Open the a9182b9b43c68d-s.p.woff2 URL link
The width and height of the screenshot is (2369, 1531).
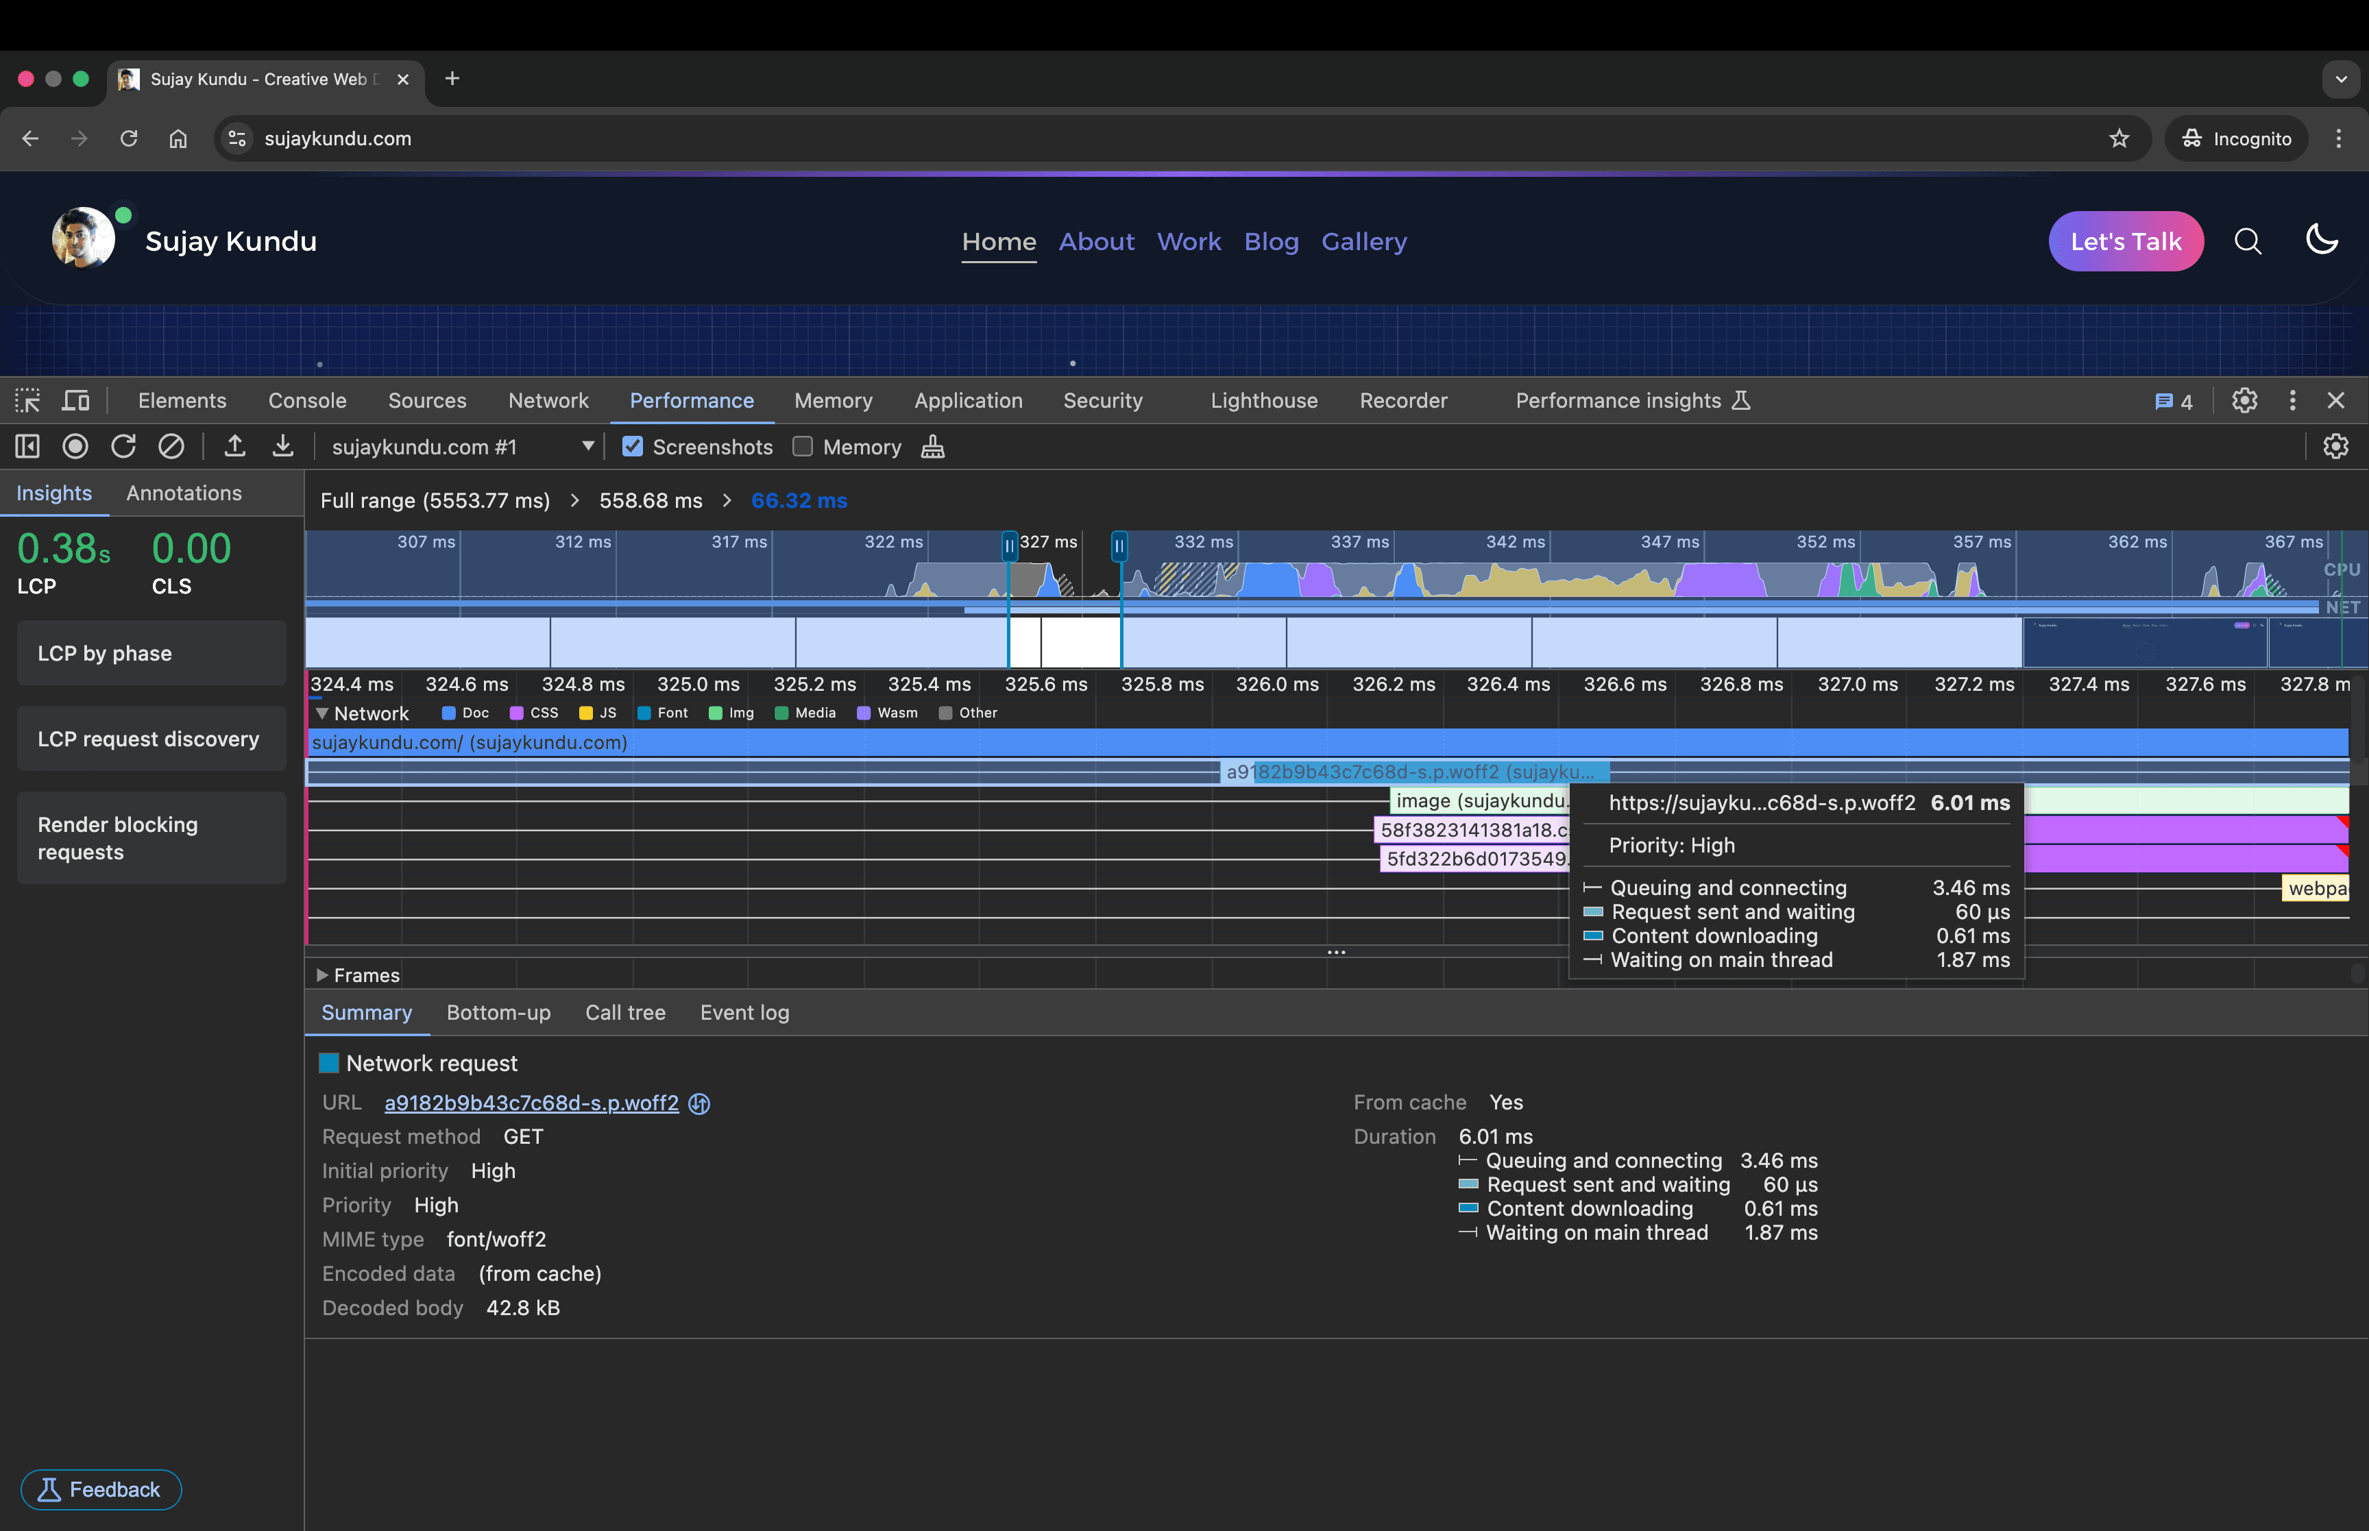(x=530, y=1103)
